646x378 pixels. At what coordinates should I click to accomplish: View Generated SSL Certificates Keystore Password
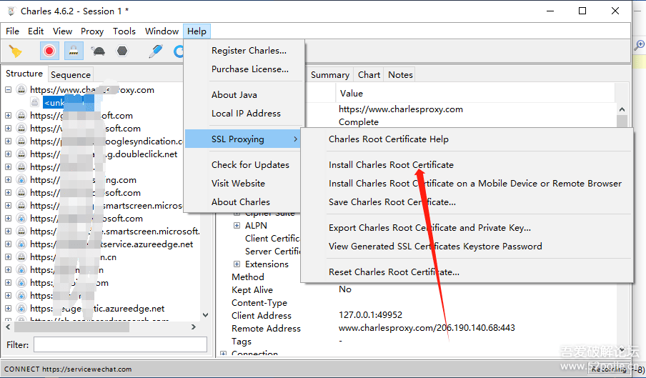435,247
